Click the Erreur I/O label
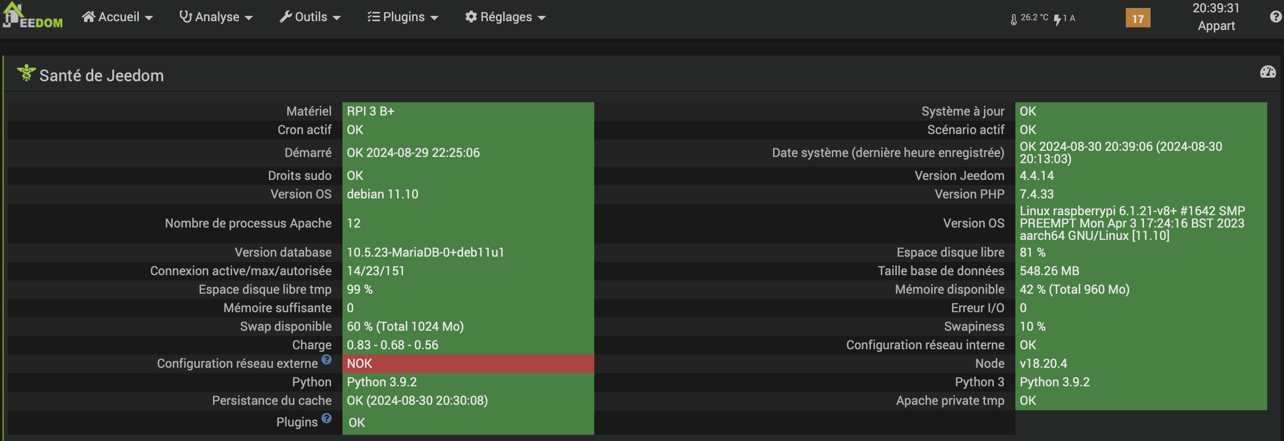1284x441 pixels. (977, 308)
